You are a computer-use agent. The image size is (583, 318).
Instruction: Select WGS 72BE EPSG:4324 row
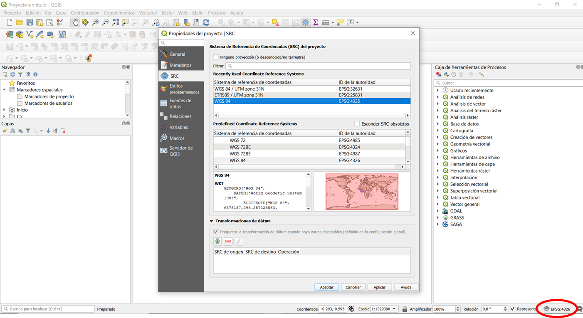(x=309, y=147)
